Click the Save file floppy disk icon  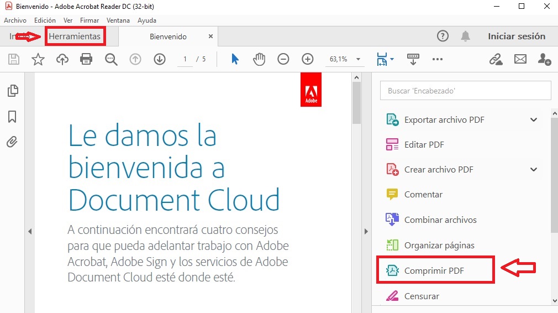pos(13,59)
